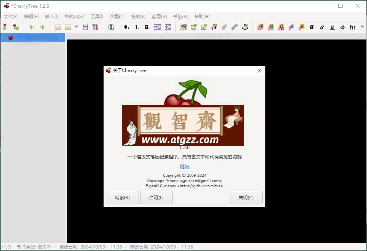Open the 插入(I) menu

[51, 17]
